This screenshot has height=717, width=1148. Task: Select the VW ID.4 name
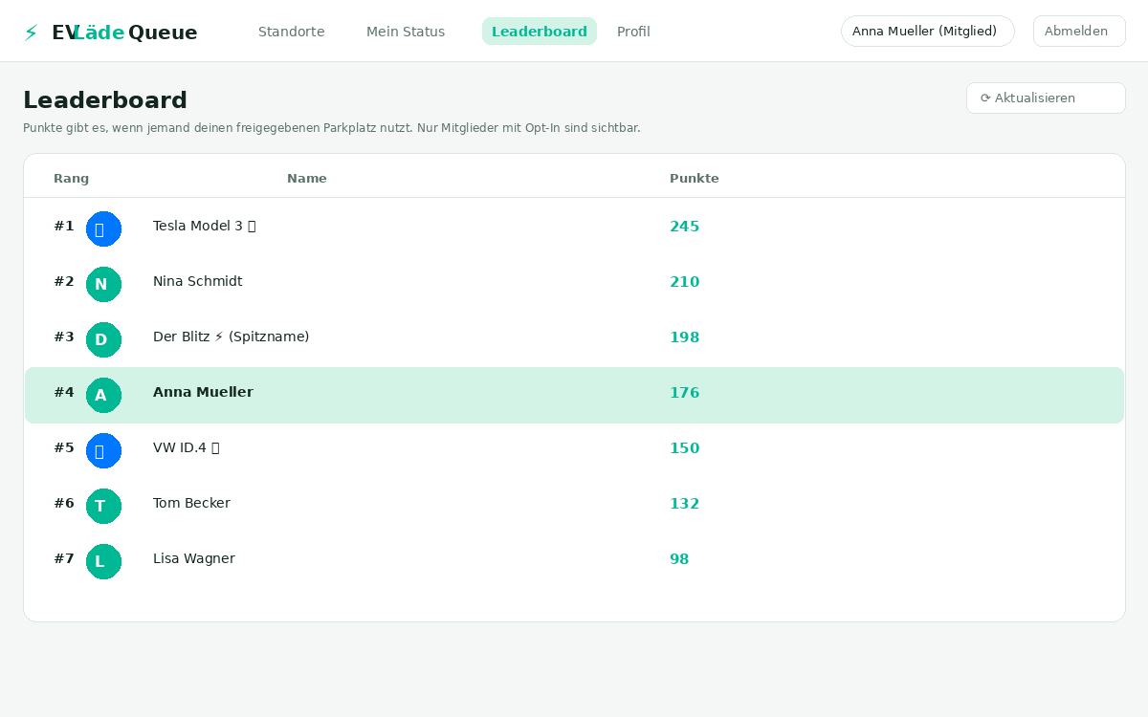187,447
